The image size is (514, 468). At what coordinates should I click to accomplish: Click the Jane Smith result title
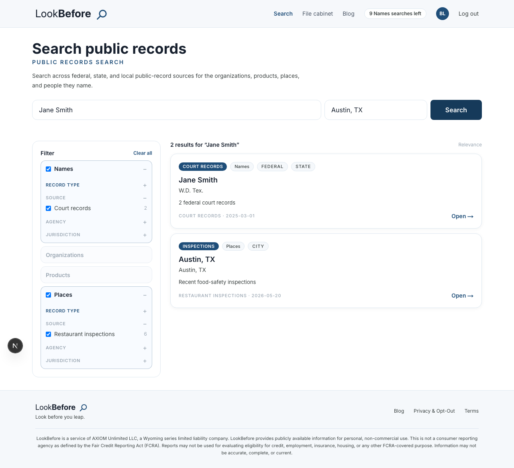[198, 180]
